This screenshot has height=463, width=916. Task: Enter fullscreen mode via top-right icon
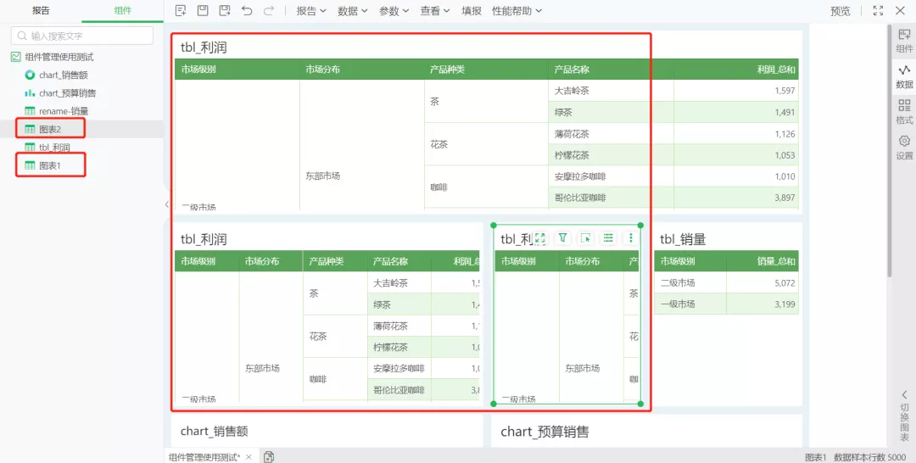pyautogui.click(x=878, y=10)
